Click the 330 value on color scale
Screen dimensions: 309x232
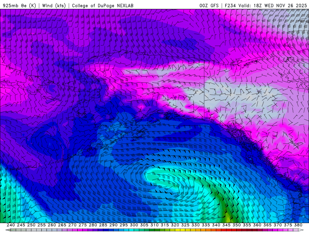pyautogui.click(x=195, y=225)
